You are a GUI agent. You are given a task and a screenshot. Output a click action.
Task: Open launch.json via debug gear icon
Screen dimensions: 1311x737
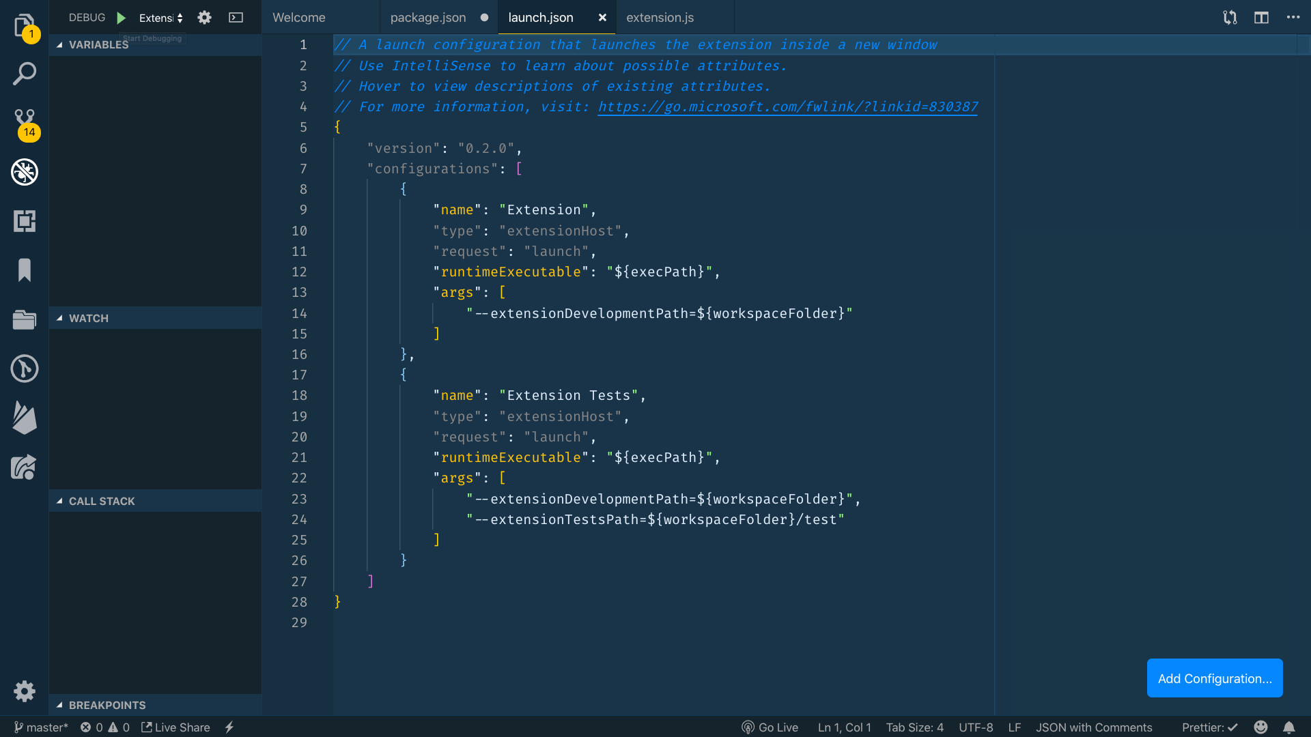pos(204,18)
